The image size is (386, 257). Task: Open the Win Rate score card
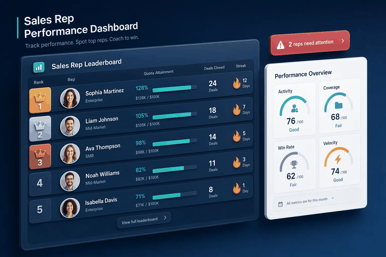tap(295, 166)
